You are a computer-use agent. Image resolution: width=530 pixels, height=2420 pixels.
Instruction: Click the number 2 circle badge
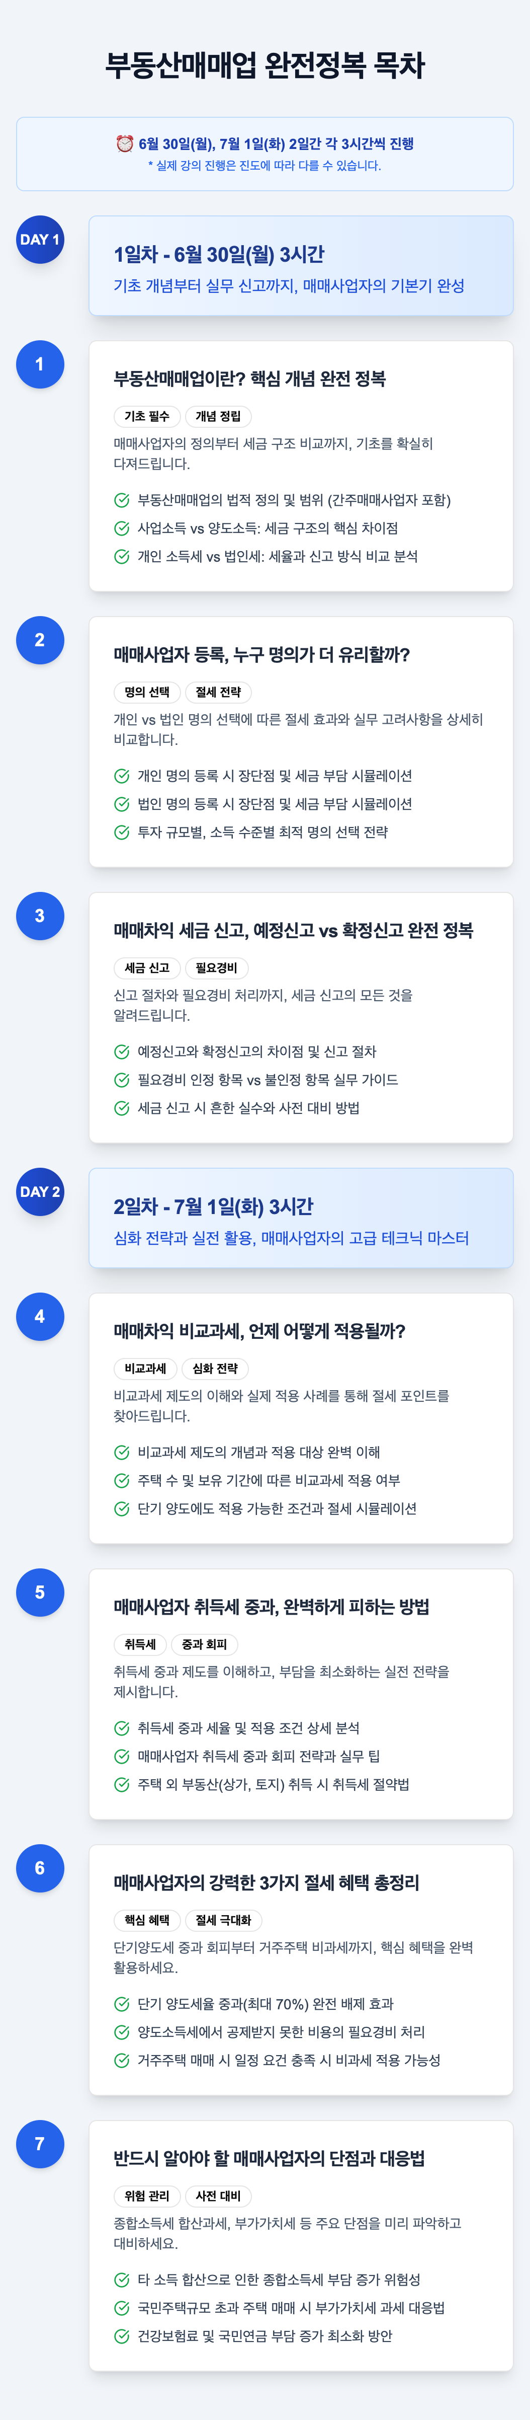click(x=39, y=640)
